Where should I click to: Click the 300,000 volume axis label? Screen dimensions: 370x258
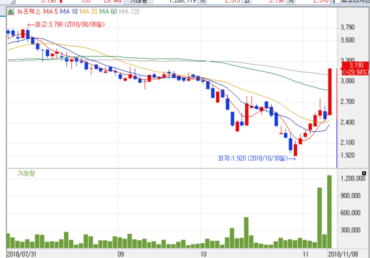click(350, 230)
